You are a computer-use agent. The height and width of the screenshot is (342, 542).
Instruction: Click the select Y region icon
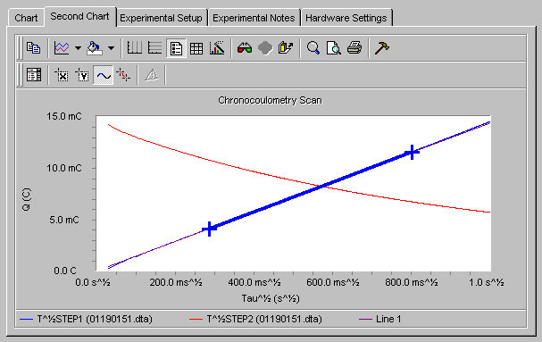pos(82,75)
